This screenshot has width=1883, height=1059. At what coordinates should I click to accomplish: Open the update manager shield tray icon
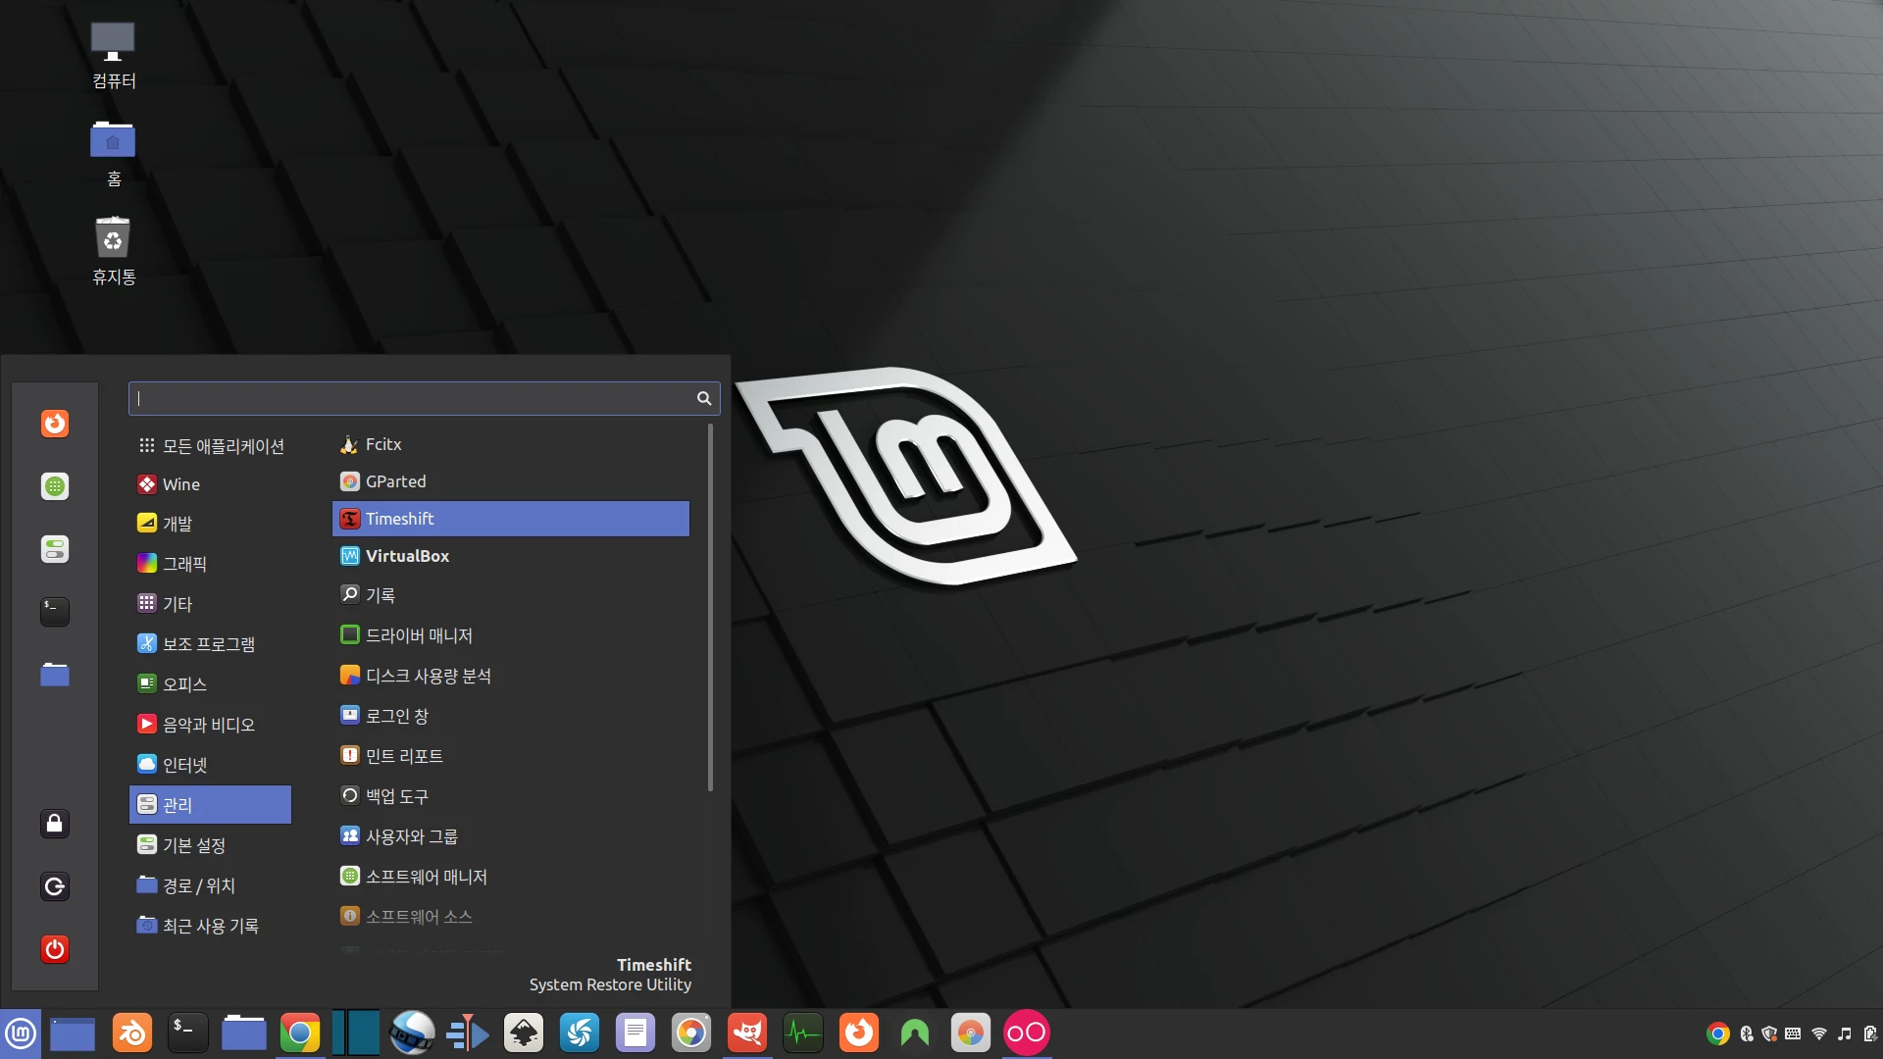pyautogui.click(x=1769, y=1034)
